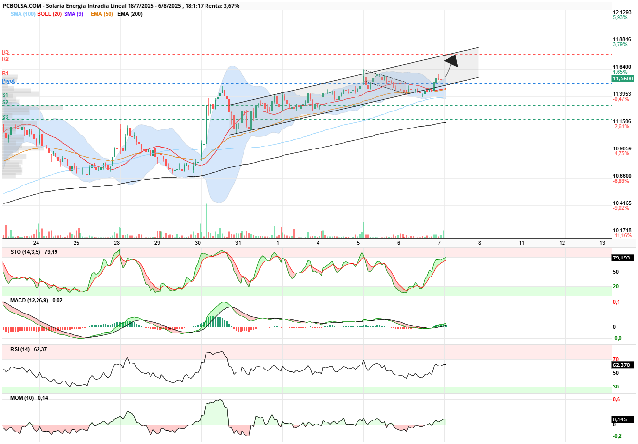This screenshot has height=444, width=638.
Task: Click the -6,89% axis percentage
Action: (x=620, y=181)
